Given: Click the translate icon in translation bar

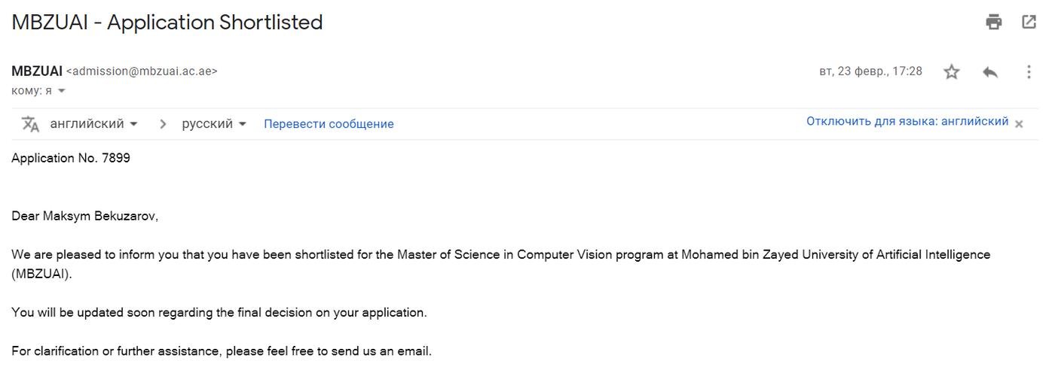Looking at the screenshot, I should 30,124.
